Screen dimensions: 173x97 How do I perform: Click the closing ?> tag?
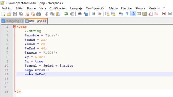point(19,92)
